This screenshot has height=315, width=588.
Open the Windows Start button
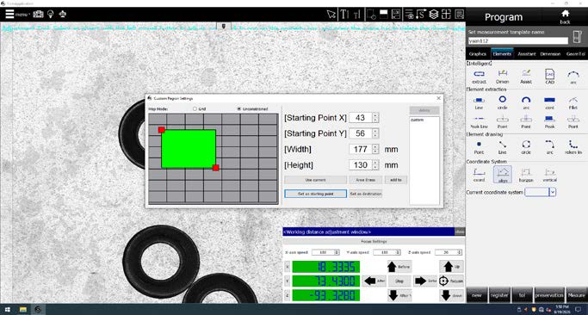(x=8, y=309)
